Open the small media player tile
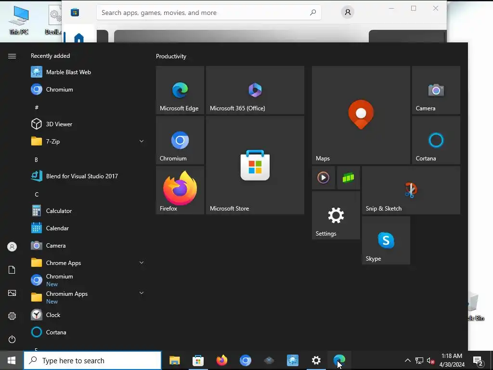The width and height of the screenshot is (493, 370). tap(323, 178)
